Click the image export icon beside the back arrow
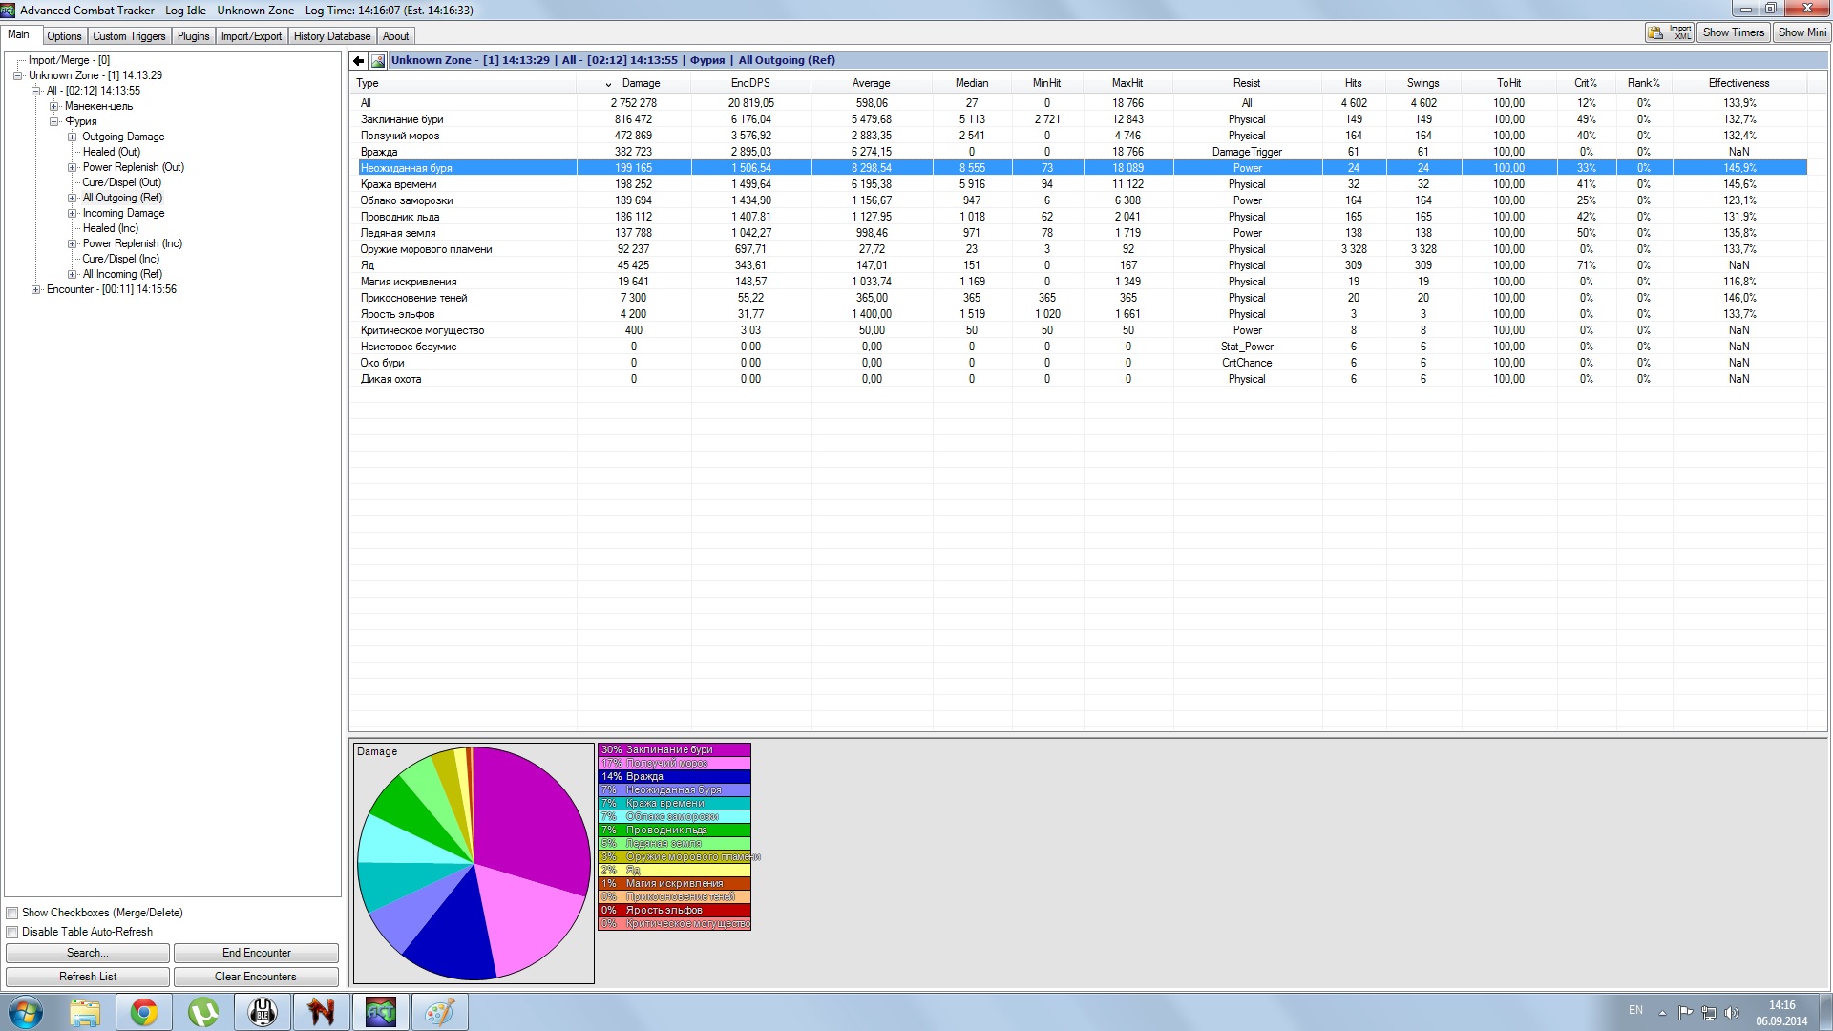Screen dimensions: 1833x1031 tap(378, 60)
